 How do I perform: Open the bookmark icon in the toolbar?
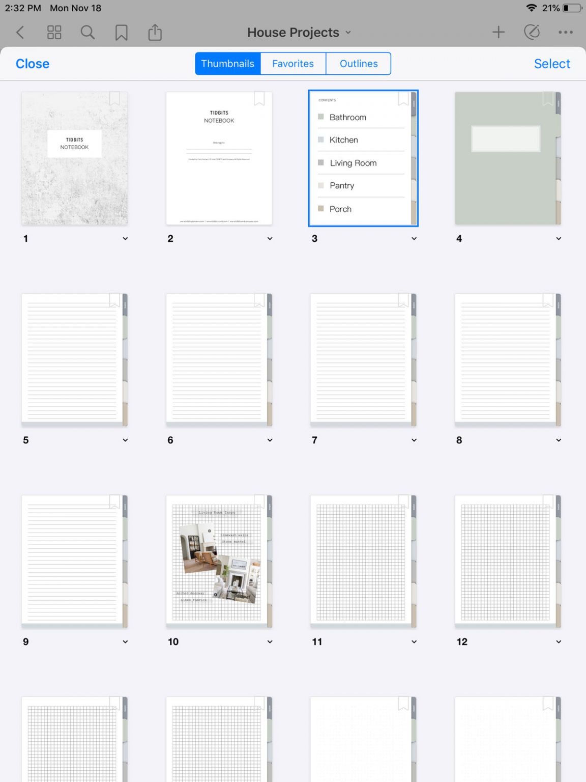point(121,32)
